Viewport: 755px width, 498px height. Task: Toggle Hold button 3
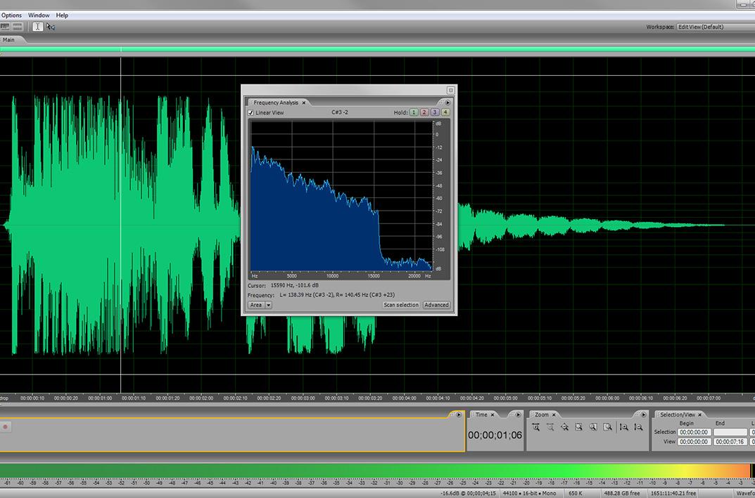pyautogui.click(x=435, y=112)
